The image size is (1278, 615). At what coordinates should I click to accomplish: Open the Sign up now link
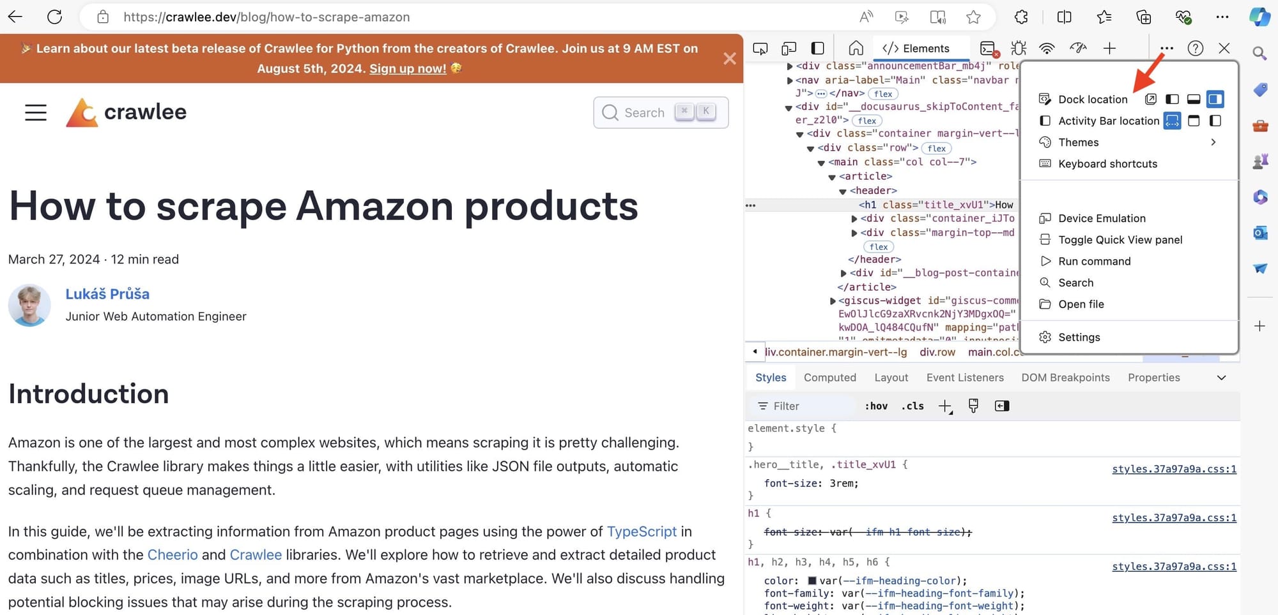click(407, 68)
